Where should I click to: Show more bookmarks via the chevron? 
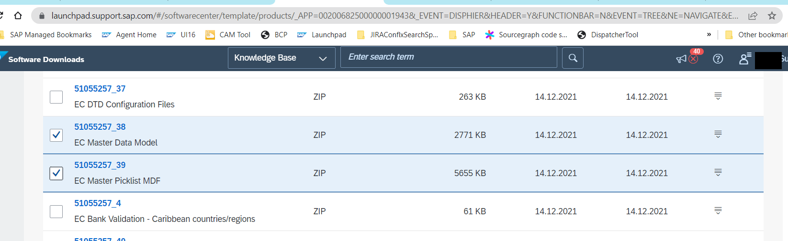(x=709, y=34)
